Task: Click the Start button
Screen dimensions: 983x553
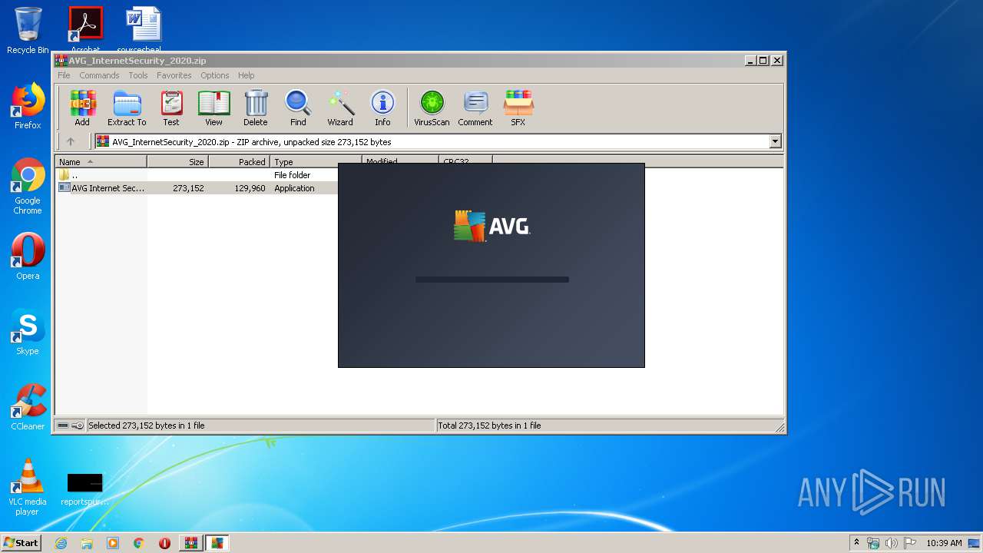Action: [21, 542]
